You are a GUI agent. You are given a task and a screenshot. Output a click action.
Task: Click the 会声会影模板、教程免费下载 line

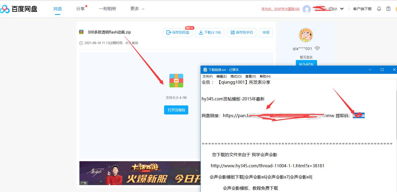[250, 188]
